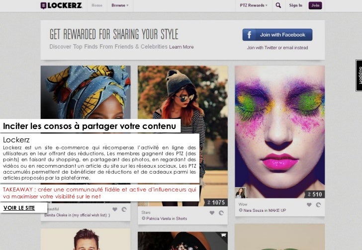This screenshot has width=362, height=250.
Task: Click the Facebook f icon
Action: pos(249,35)
